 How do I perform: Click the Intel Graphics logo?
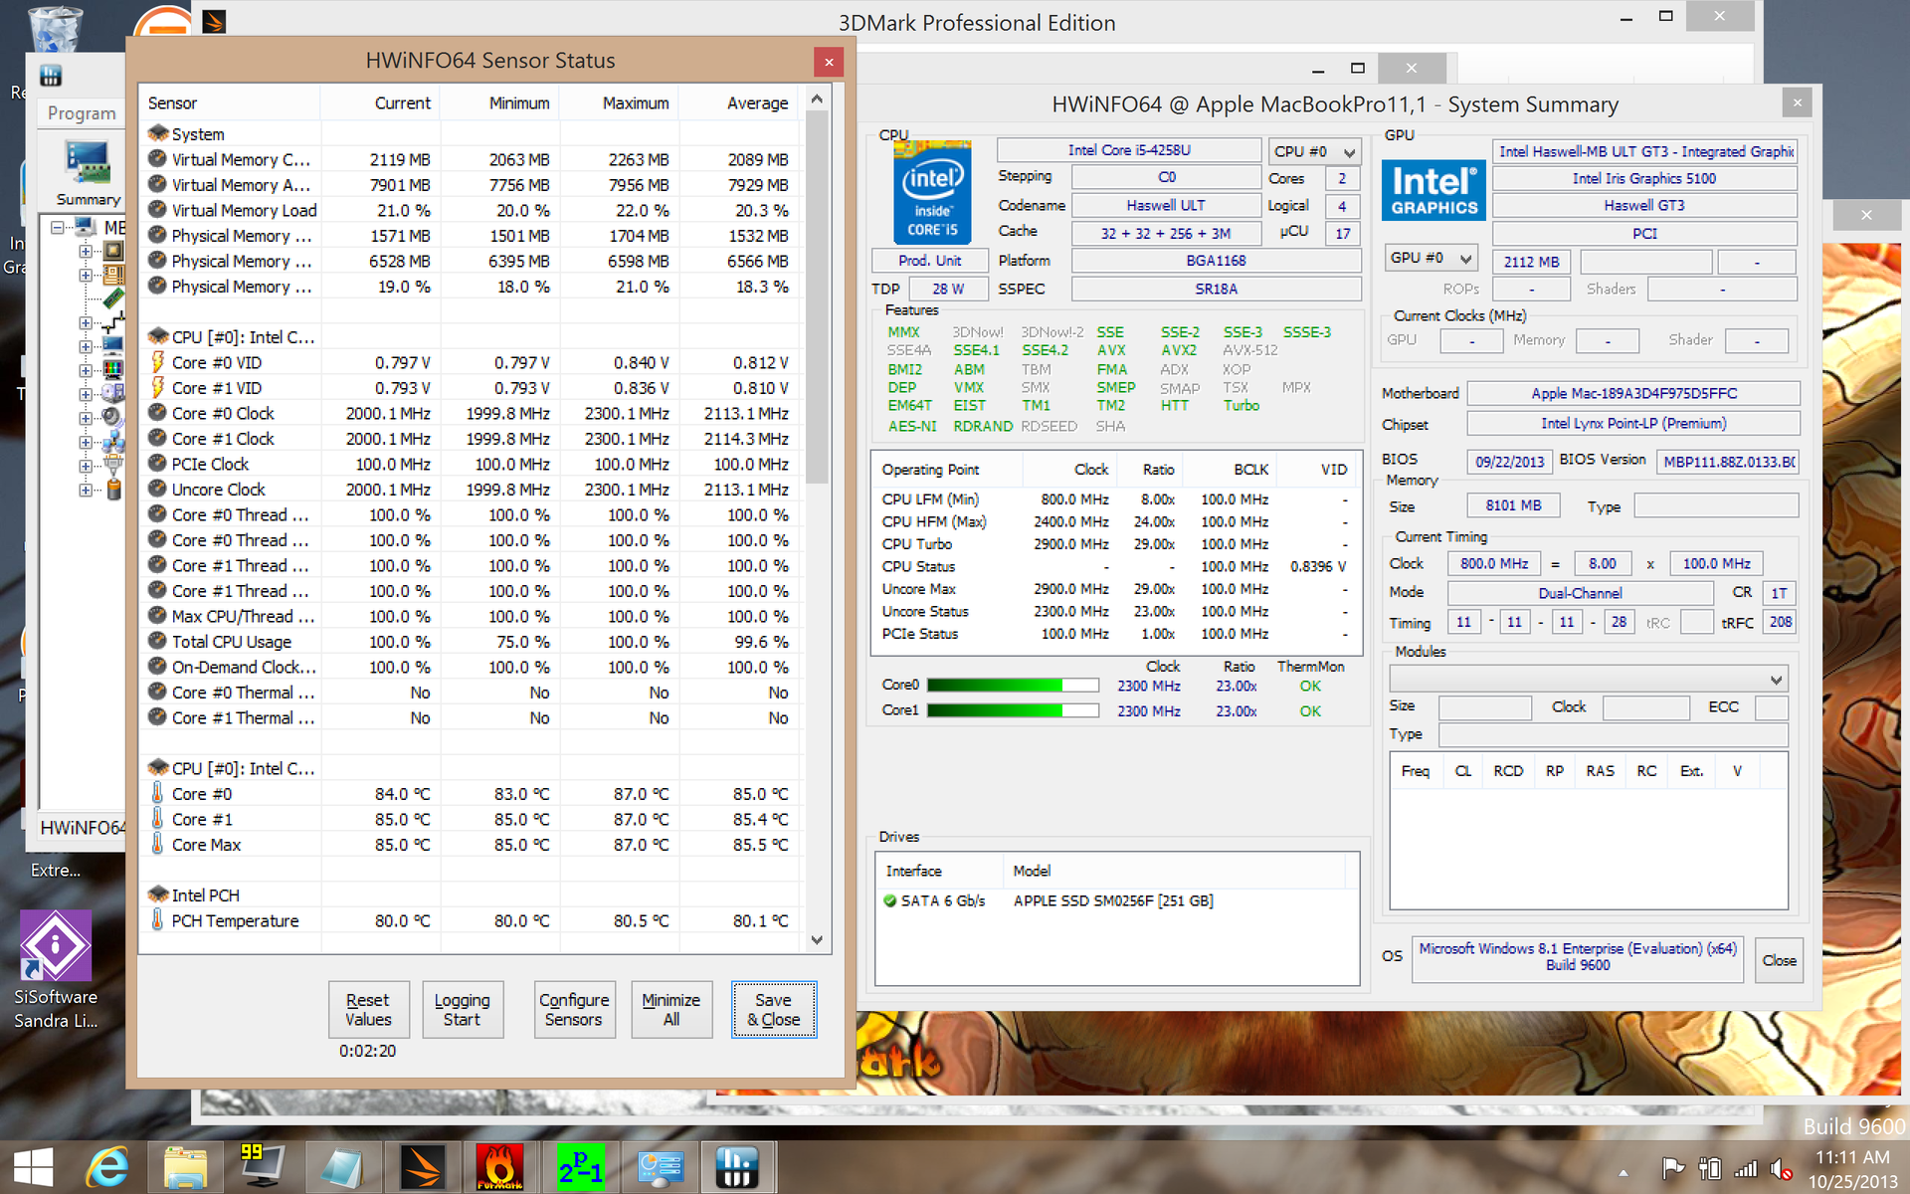pos(1433,190)
